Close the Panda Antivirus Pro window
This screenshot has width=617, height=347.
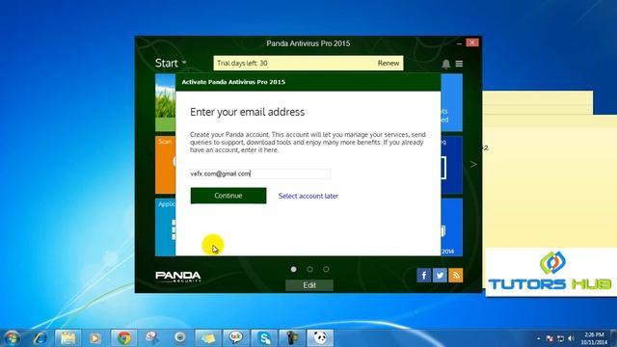(x=472, y=42)
